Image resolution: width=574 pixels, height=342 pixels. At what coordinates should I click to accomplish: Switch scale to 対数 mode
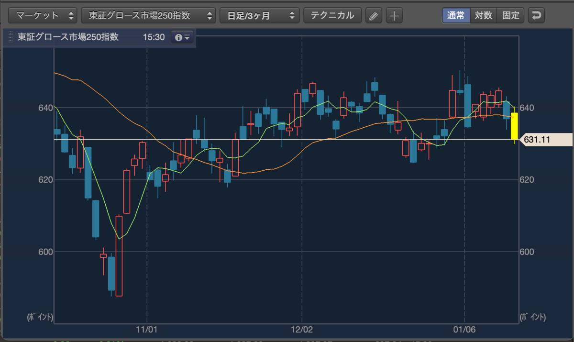click(x=484, y=15)
